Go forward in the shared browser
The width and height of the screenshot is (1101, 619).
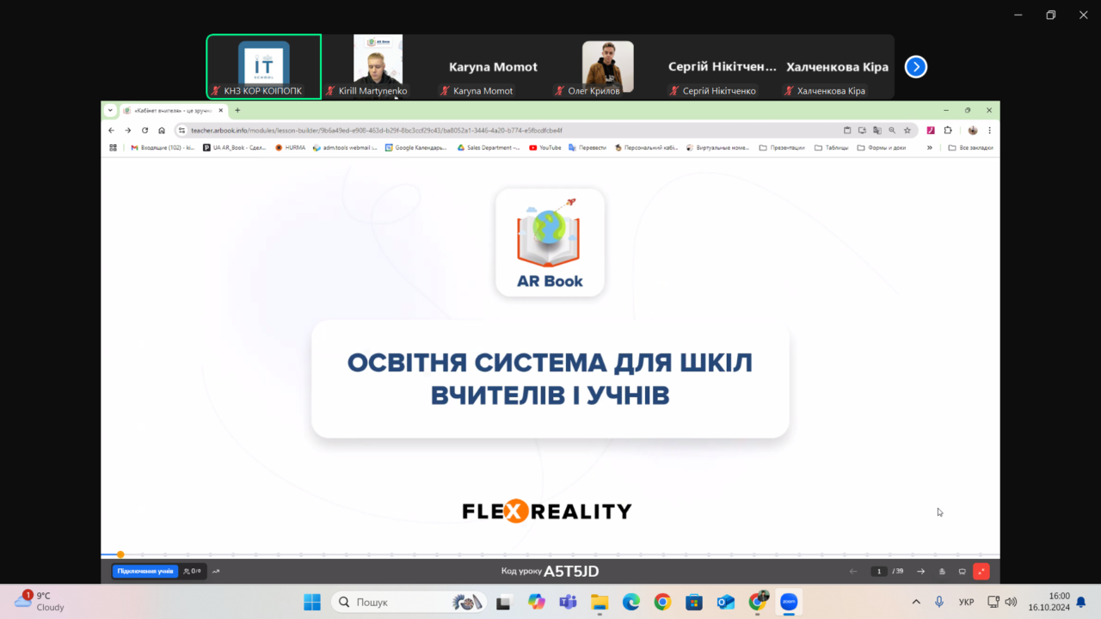pos(128,131)
